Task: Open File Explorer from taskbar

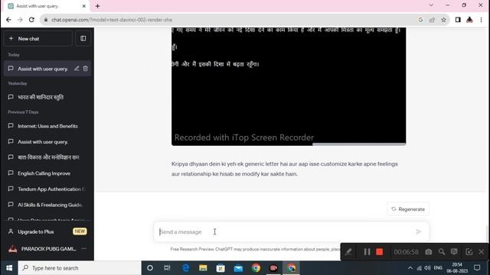Action: pyautogui.click(x=203, y=268)
